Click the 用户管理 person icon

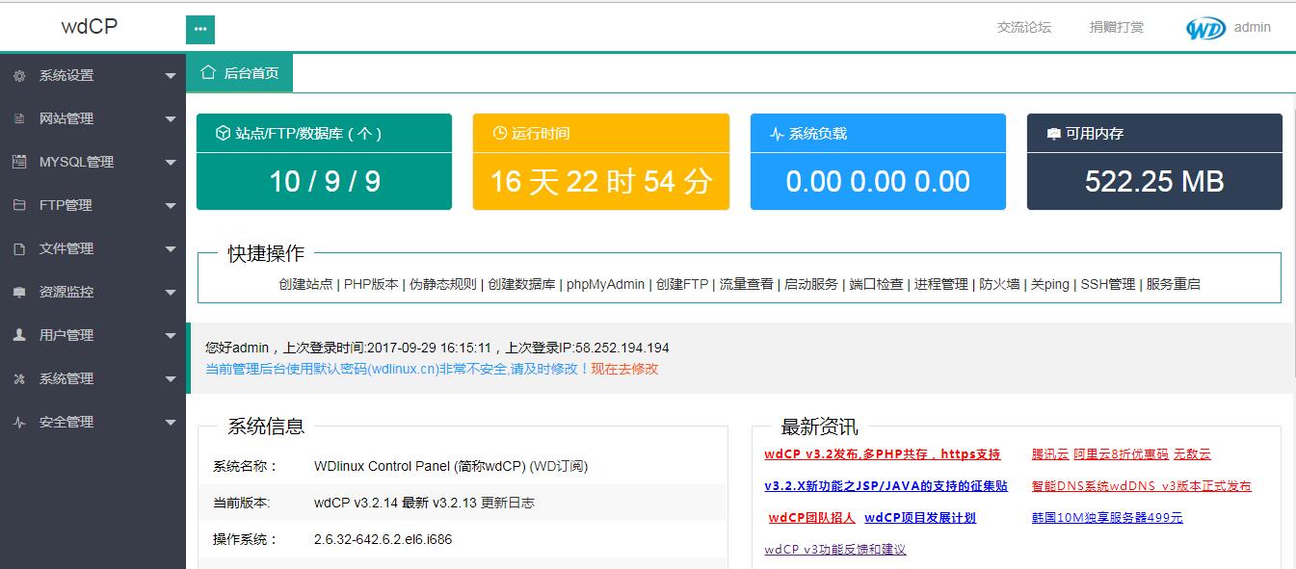click(19, 335)
